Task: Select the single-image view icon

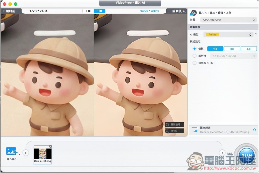Action: coord(89,11)
